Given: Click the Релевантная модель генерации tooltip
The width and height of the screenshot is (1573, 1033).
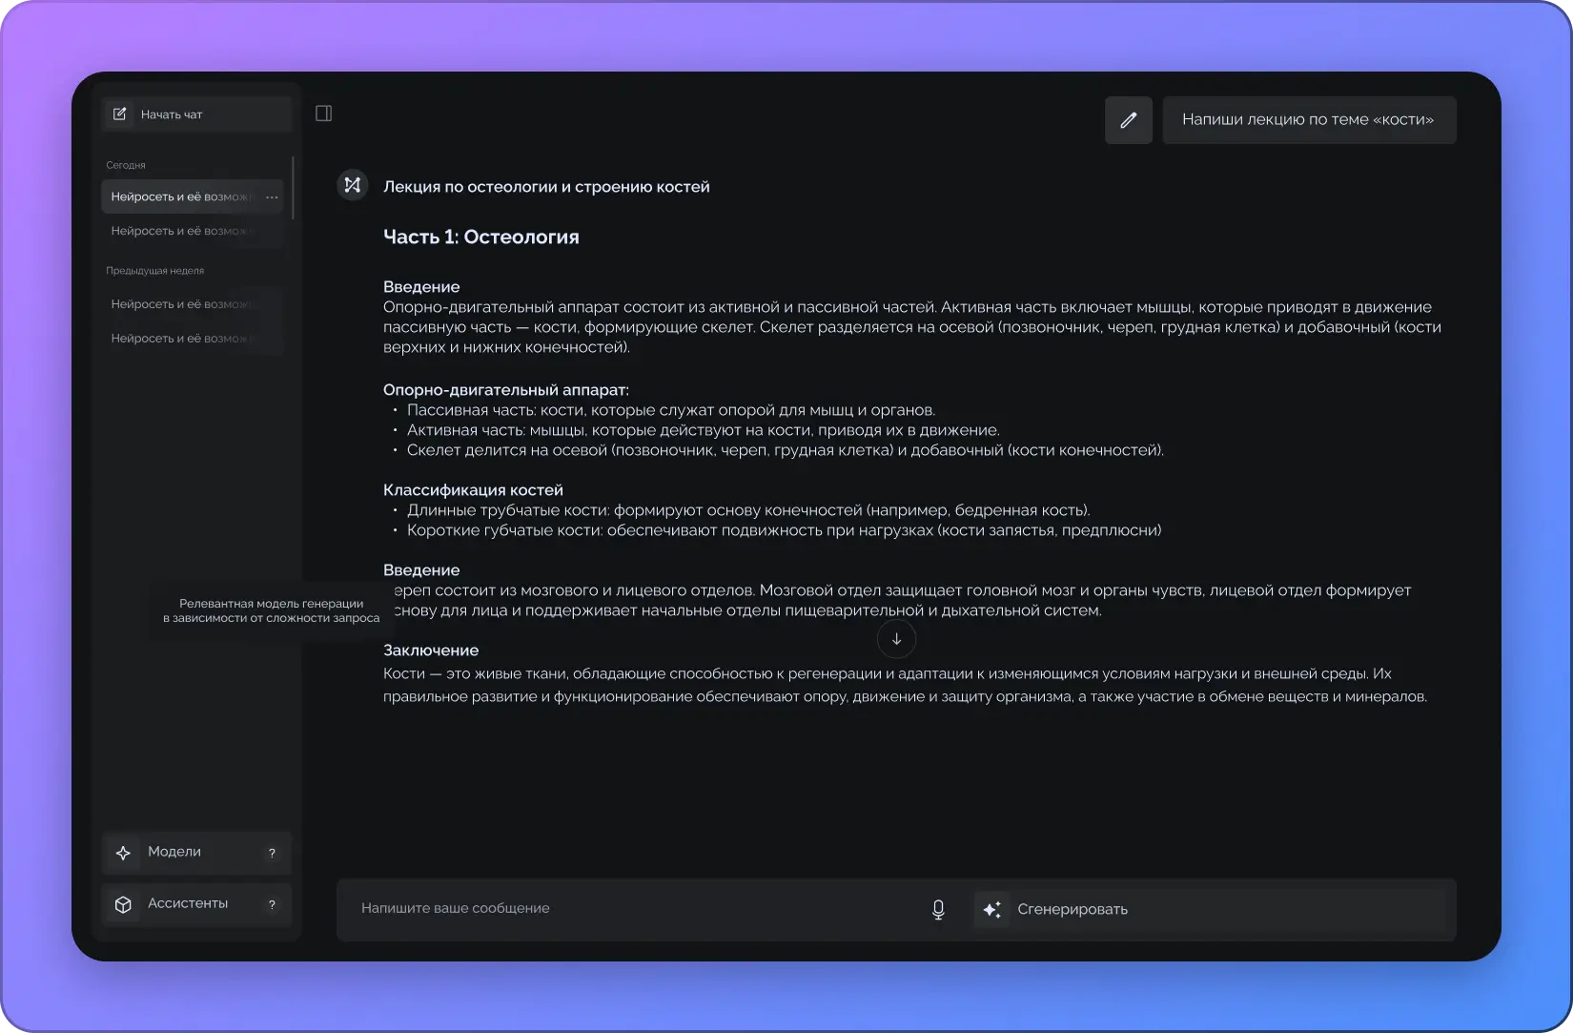Looking at the screenshot, I should tap(271, 610).
